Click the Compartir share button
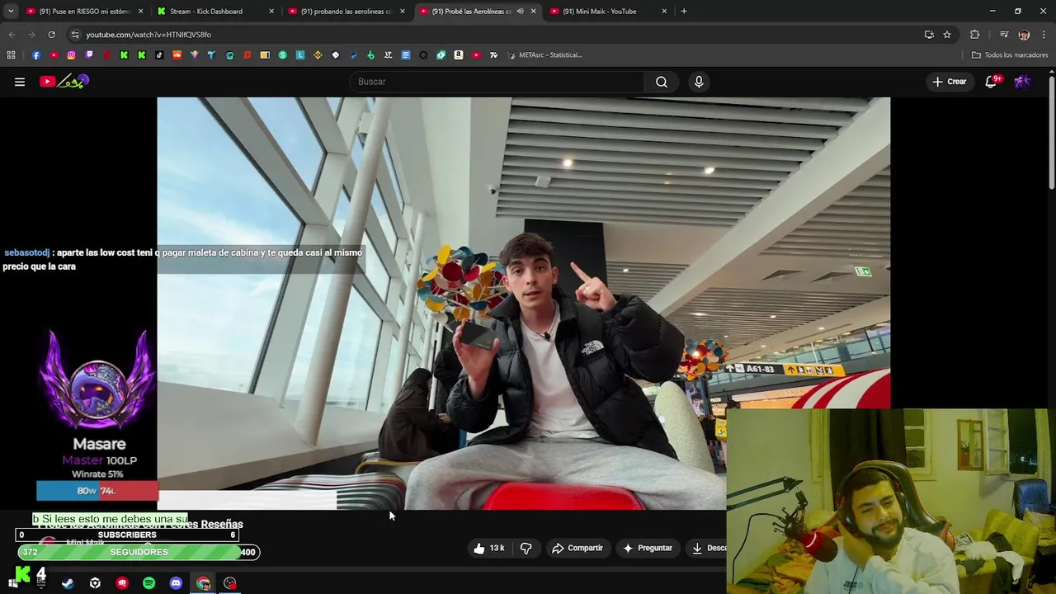 click(577, 548)
